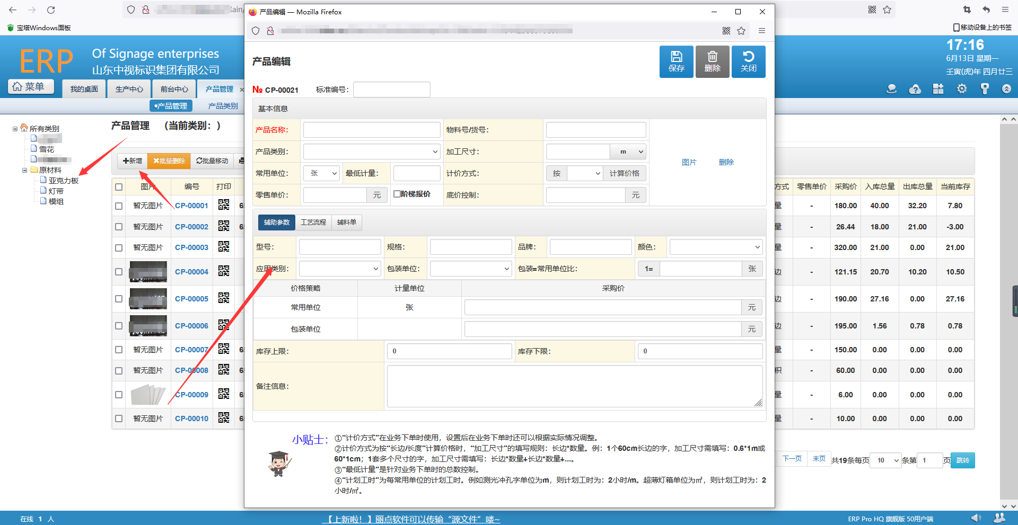Image resolution: width=1018 pixels, height=525 pixels.
Task: Open the 计价方式 dropdown
Action: point(585,173)
